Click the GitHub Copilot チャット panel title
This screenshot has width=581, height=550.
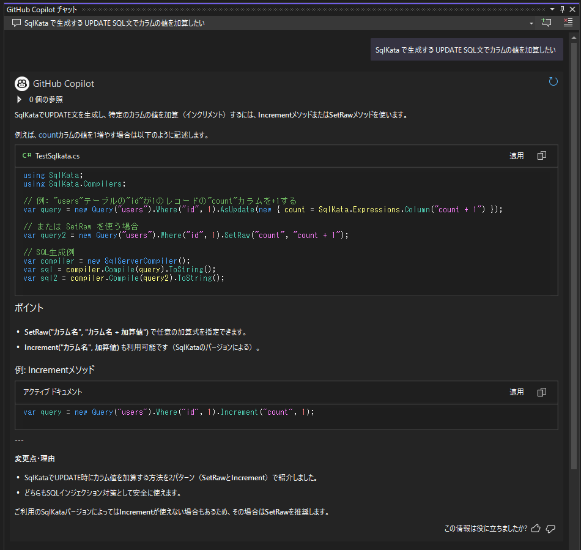point(42,10)
